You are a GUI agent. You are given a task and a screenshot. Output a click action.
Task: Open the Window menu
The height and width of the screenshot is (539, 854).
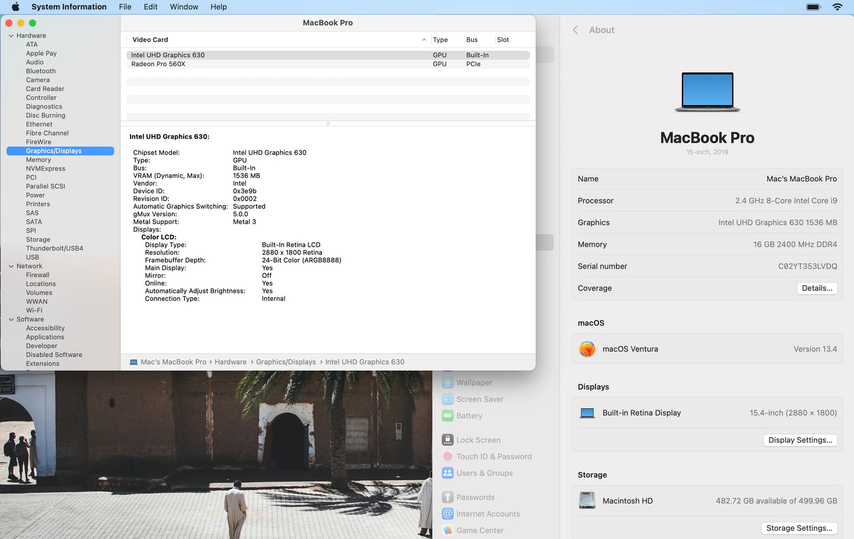tap(184, 7)
